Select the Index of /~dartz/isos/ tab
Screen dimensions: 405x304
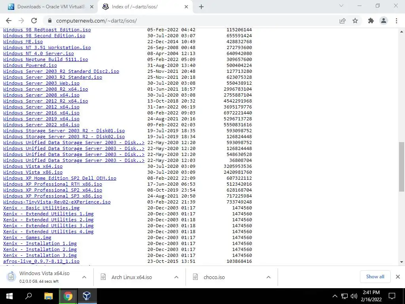(x=145, y=7)
